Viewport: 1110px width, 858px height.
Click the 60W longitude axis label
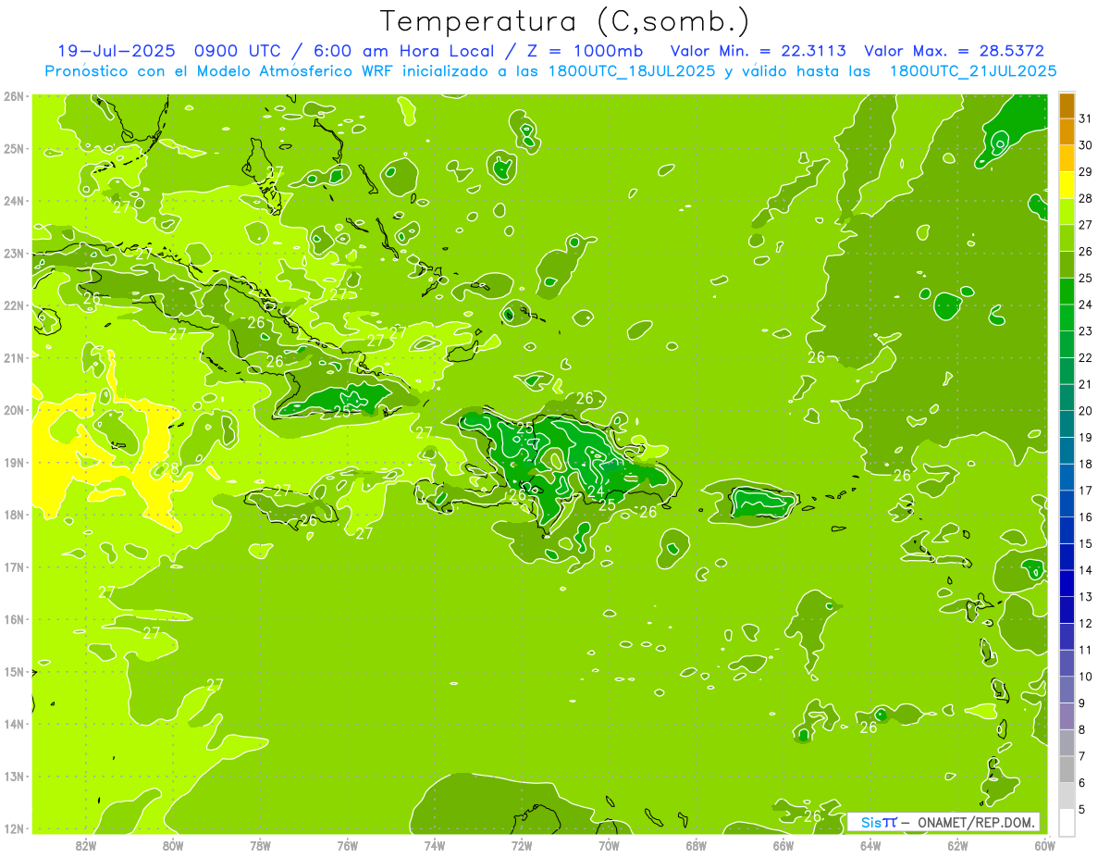1044,845
